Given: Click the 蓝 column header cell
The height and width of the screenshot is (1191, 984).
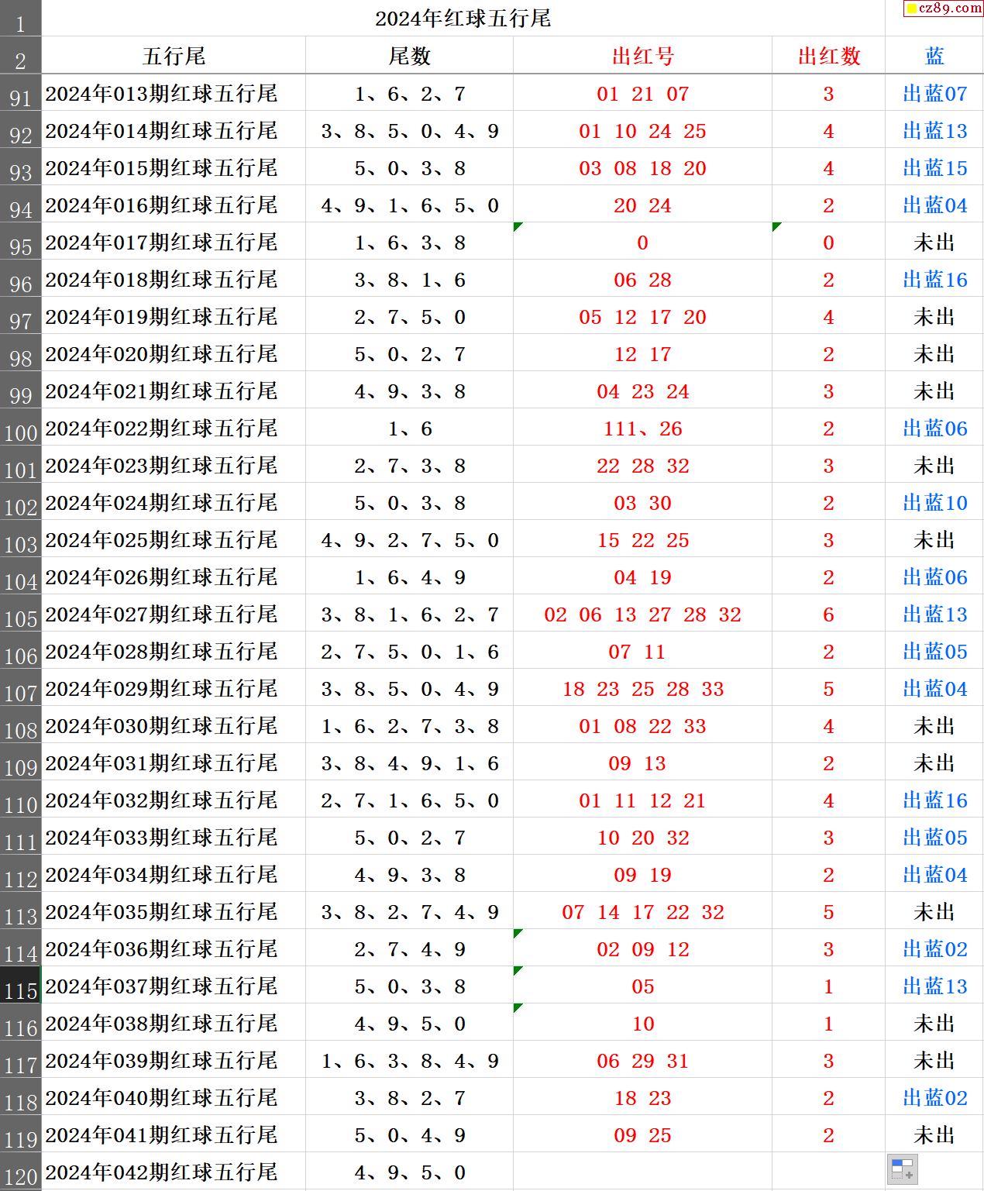Looking at the screenshot, I should tap(934, 56).
